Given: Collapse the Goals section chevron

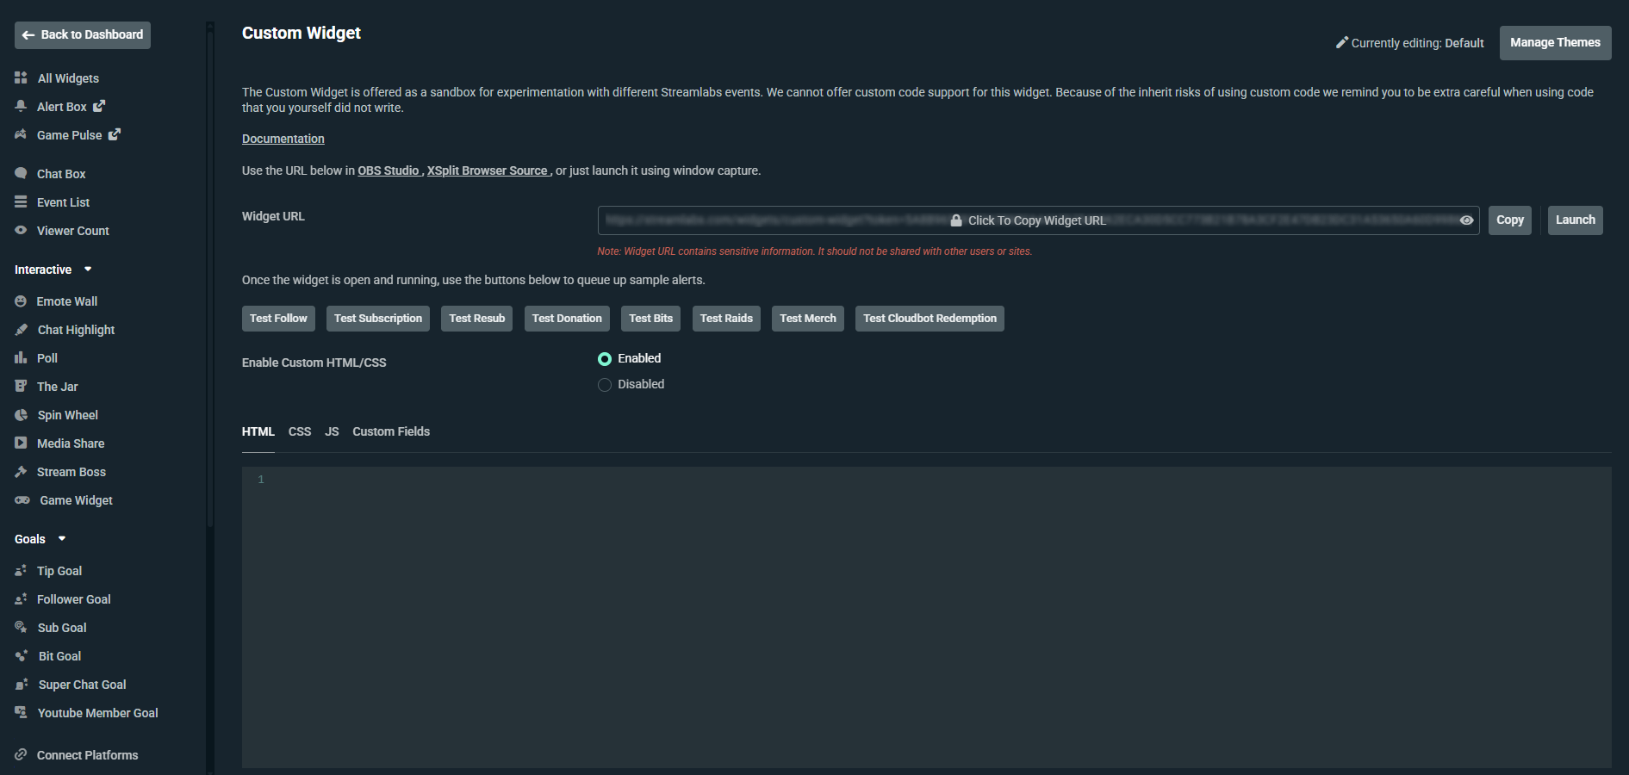Looking at the screenshot, I should coord(62,538).
